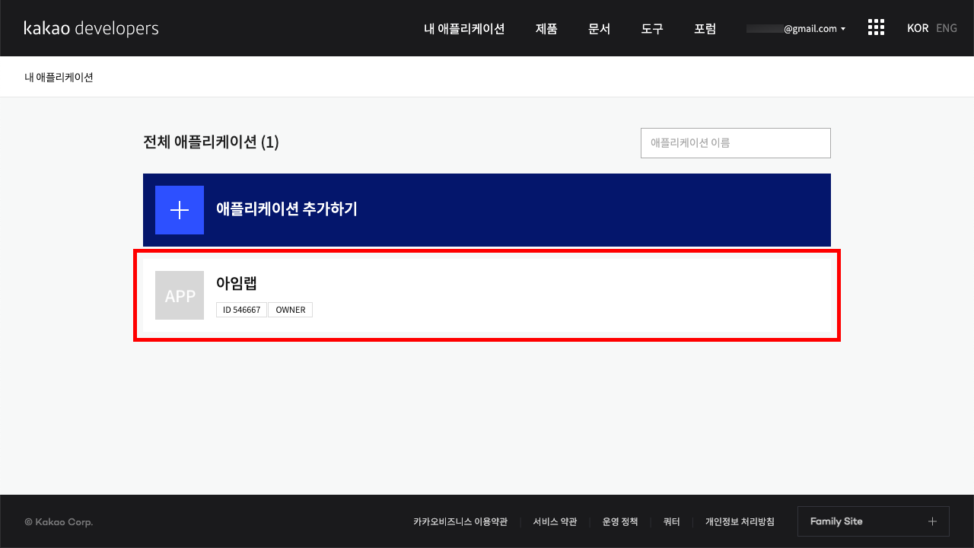
Task: Open the 내 애플리케이션 menu in header
Action: (464, 29)
